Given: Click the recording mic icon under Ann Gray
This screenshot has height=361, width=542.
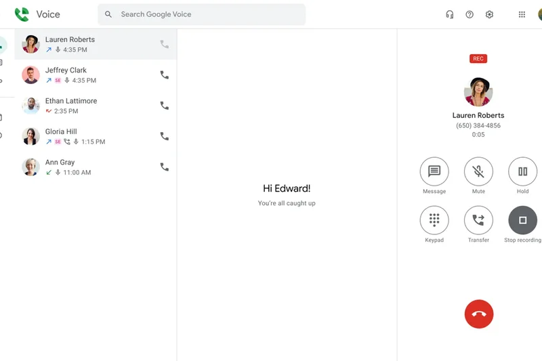Looking at the screenshot, I should coord(58,173).
